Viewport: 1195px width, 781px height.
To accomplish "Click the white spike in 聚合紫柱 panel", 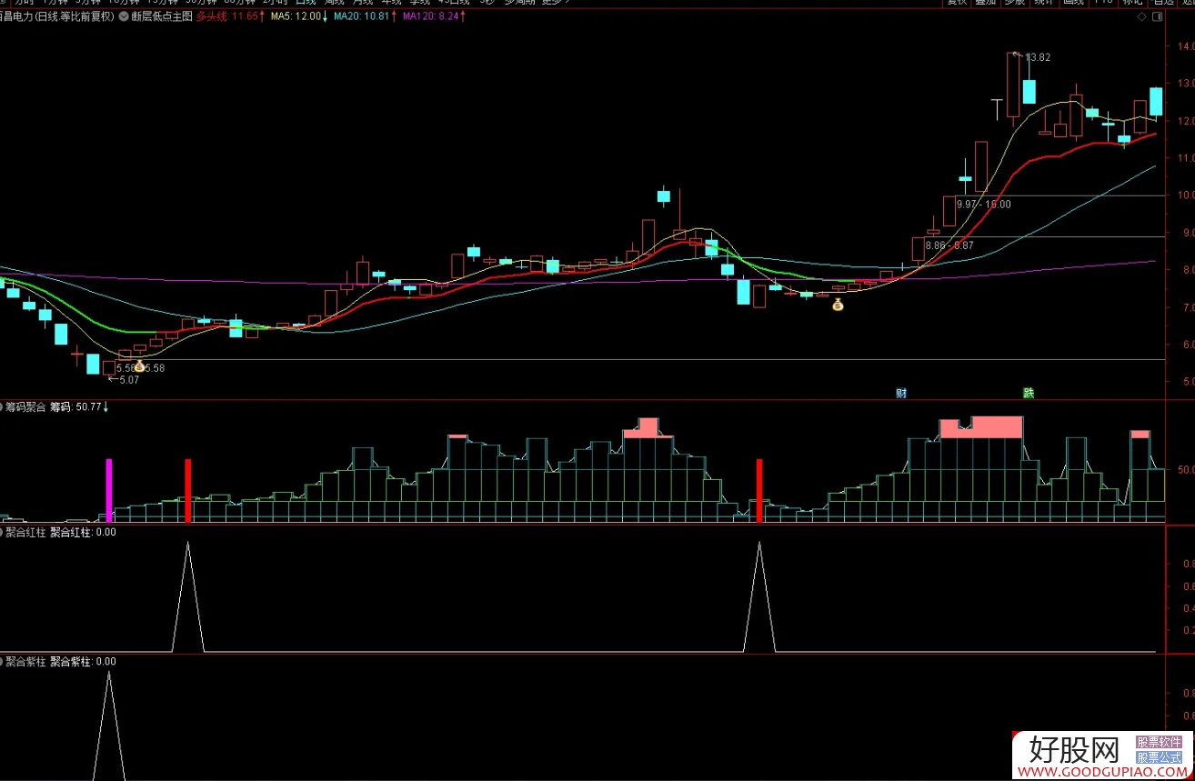I will click(109, 725).
